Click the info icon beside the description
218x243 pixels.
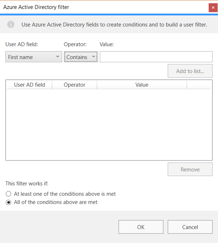[11, 24]
